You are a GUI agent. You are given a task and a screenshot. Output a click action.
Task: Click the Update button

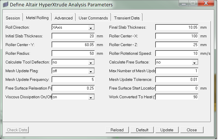[167, 130]
